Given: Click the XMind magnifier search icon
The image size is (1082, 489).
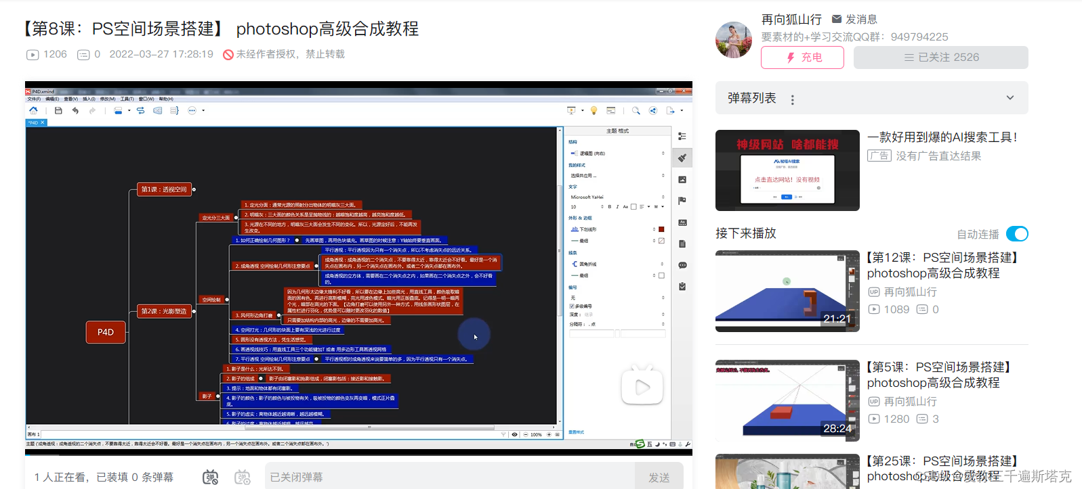Looking at the screenshot, I should (x=636, y=110).
